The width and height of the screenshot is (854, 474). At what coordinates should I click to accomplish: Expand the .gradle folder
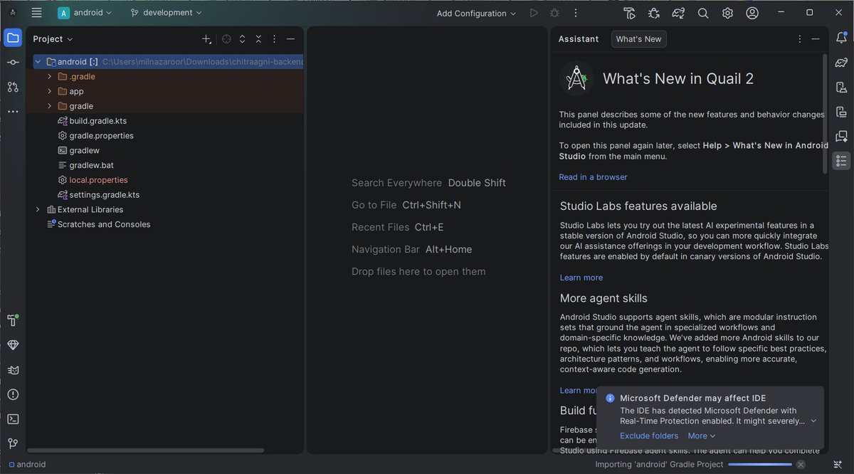49,77
